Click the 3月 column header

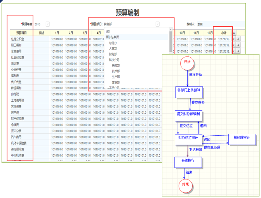pyautogui.click(x=85, y=33)
